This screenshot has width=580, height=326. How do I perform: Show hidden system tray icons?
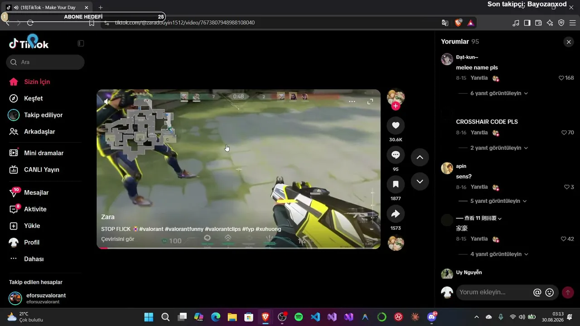476,317
